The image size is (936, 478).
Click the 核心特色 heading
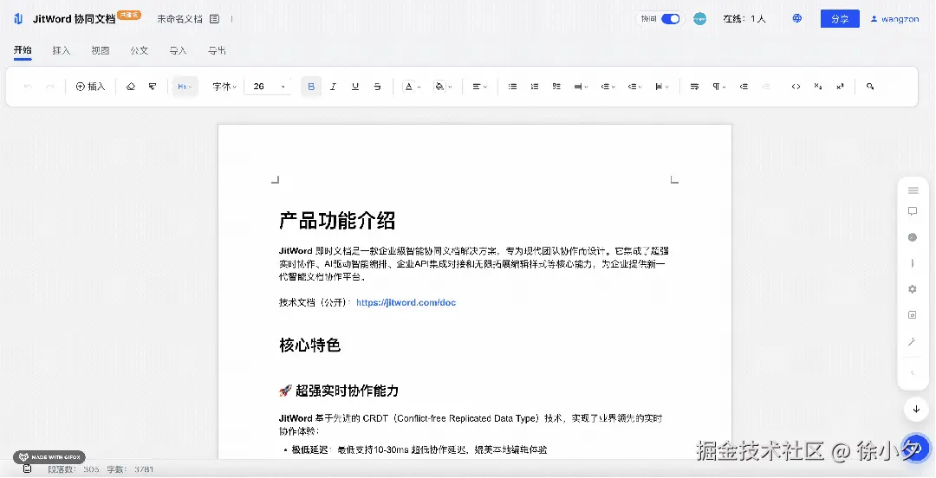(x=309, y=345)
